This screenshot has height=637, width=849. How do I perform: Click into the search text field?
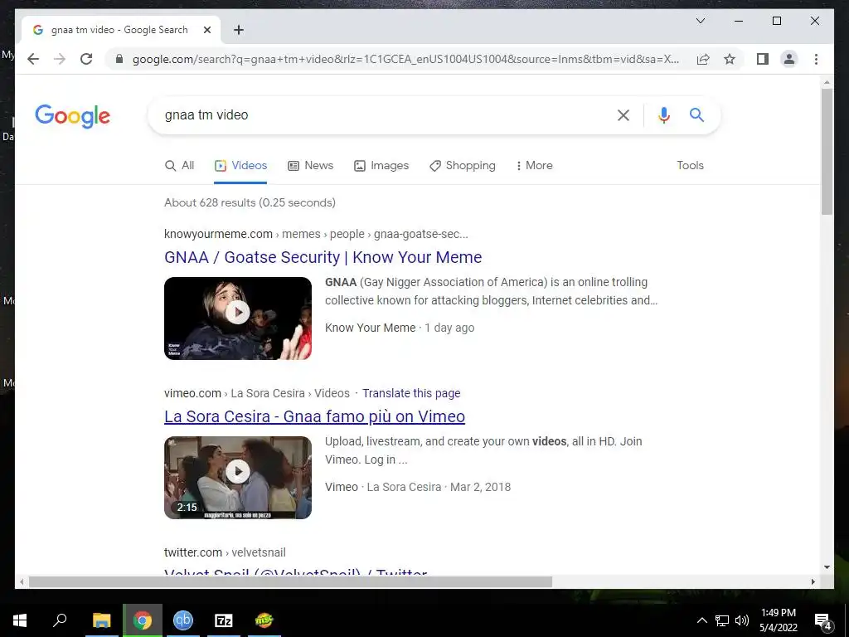tap(379, 114)
